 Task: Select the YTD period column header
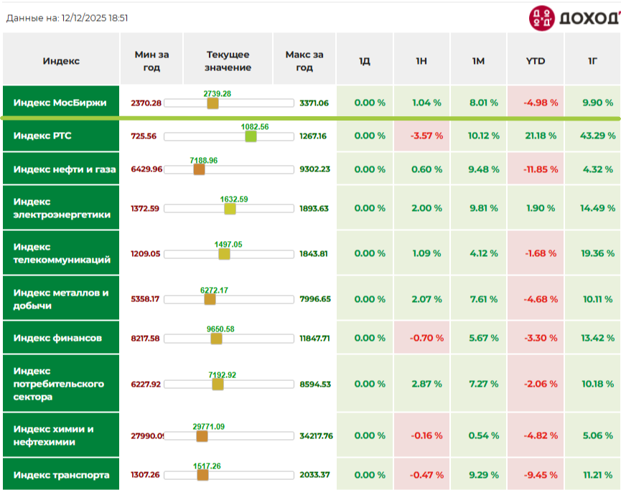point(536,59)
